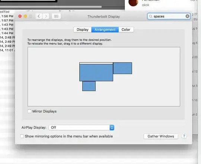Go forward with the right chevron button

tap(46, 16)
